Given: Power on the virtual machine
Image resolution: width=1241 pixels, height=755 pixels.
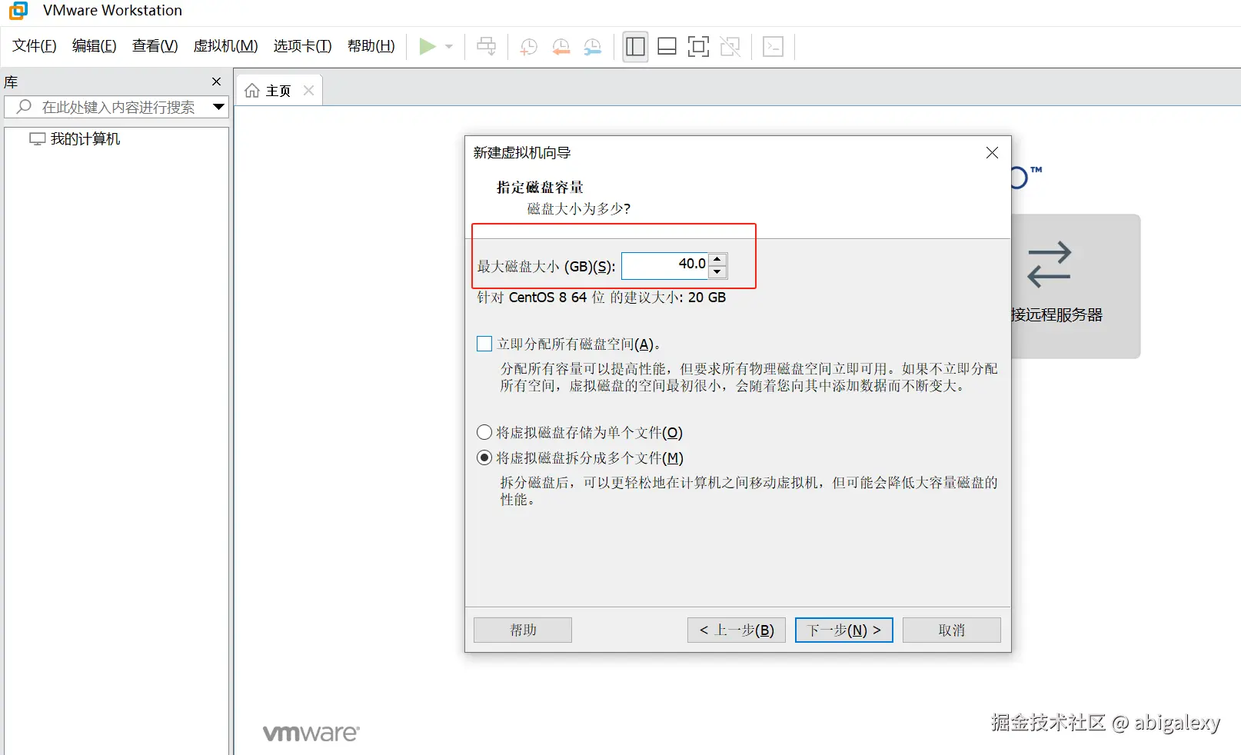Looking at the screenshot, I should [x=428, y=46].
